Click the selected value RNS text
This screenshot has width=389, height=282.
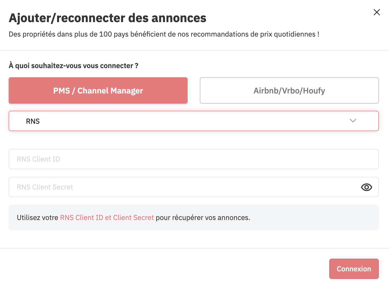(33, 121)
